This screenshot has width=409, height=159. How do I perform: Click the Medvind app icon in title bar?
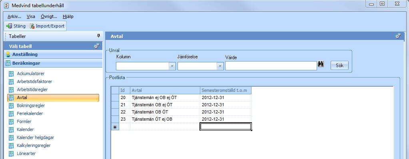[6, 5]
